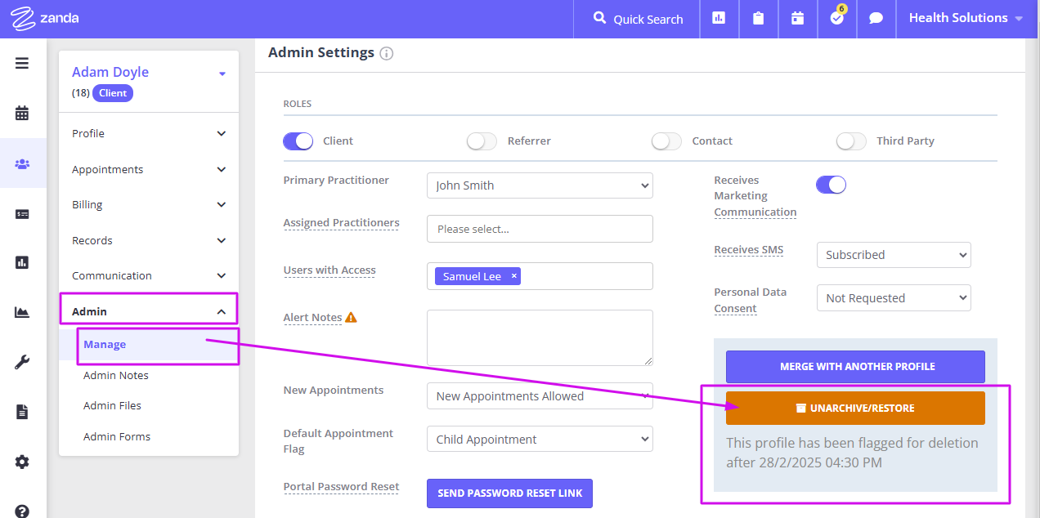The height and width of the screenshot is (518, 1040).
Task: Disable the Client role toggle
Action: pyautogui.click(x=297, y=141)
